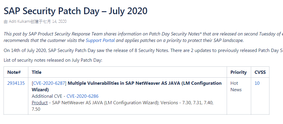Viewport: 283px width, 124px height.
Task: Follow the CVE-2020-6287 link
Action: 49,83
